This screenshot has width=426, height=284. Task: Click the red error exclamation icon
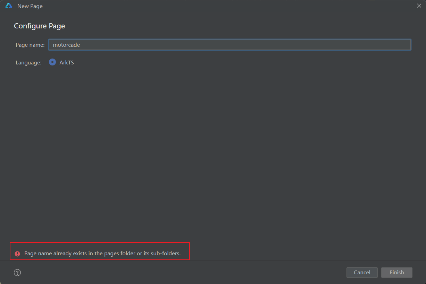[17, 254]
